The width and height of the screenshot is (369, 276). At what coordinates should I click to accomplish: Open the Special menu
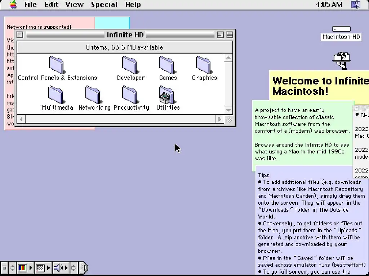point(104,4)
